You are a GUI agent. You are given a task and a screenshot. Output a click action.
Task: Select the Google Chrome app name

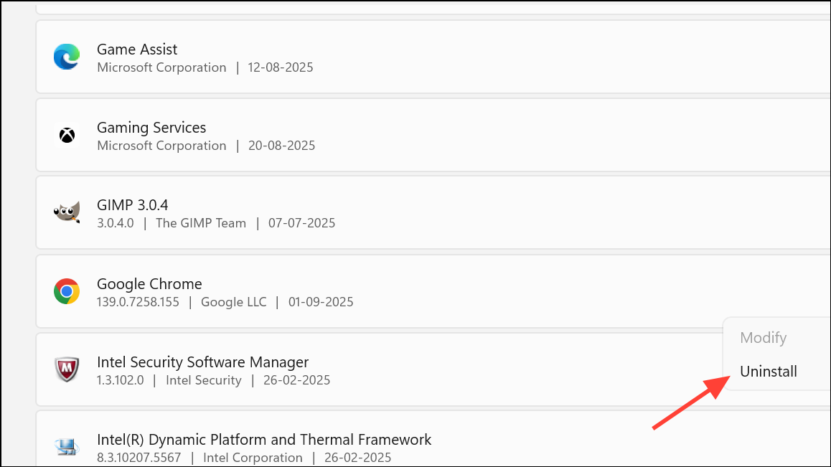click(149, 283)
